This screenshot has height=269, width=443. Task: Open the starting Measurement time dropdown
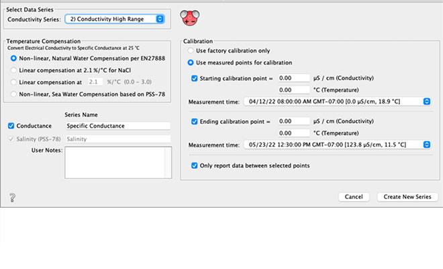tap(338, 102)
